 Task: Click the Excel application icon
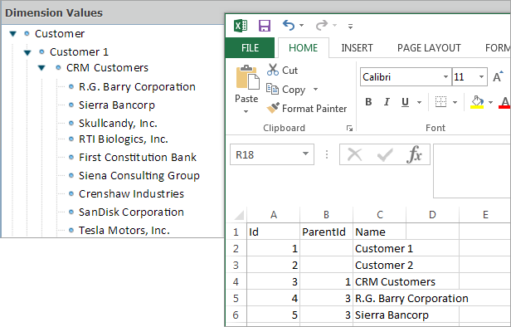pyautogui.click(x=241, y=26)
